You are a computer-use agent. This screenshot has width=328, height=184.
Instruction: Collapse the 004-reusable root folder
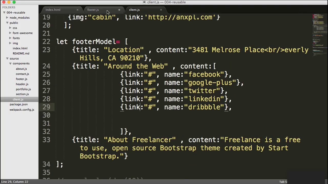coord(4,13)
